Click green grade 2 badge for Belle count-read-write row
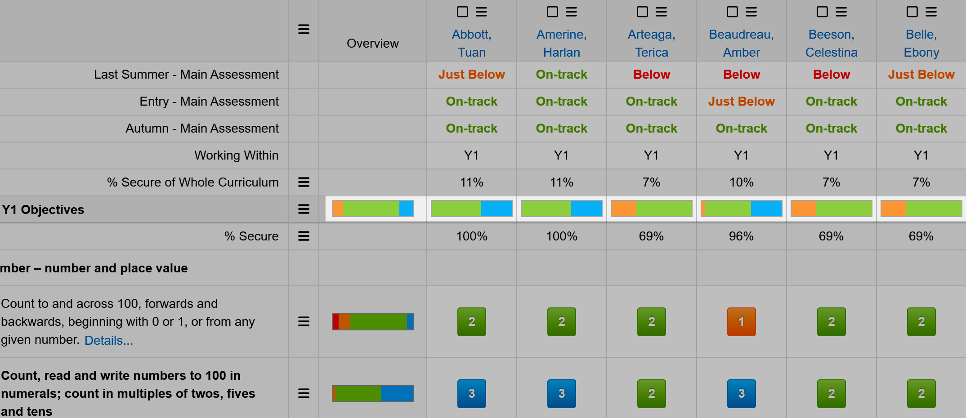The height and width of the screenshot is (418, 966). pos(921,394)
